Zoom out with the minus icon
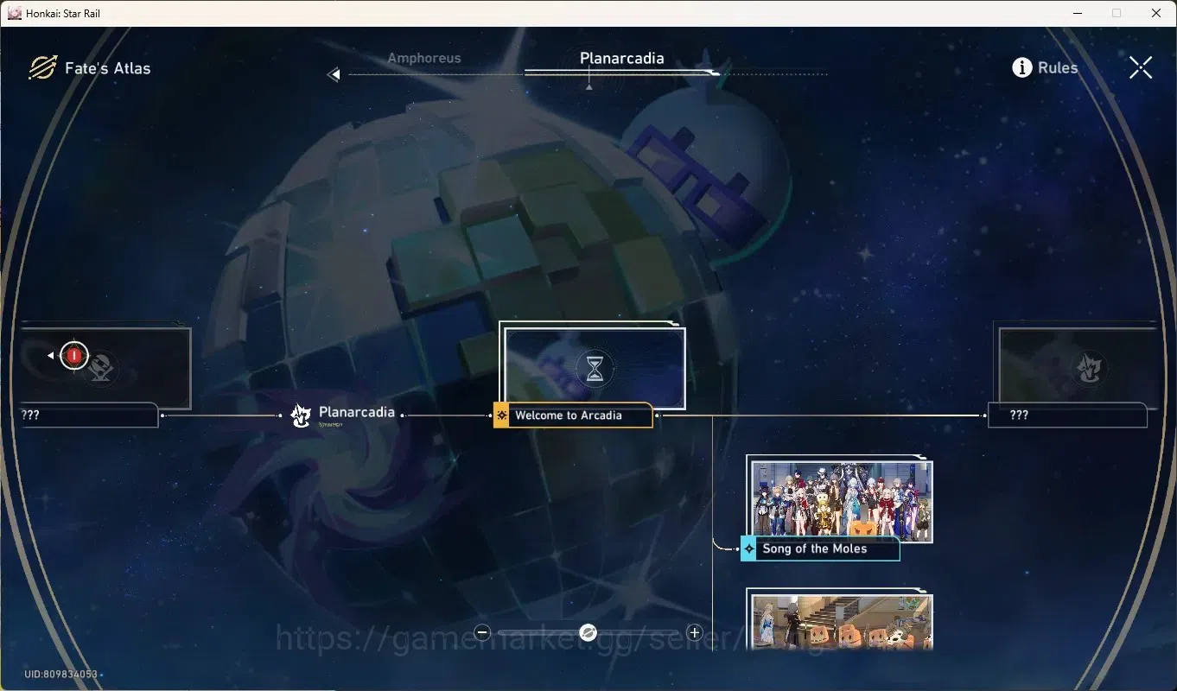This screenshot has height=691, width=1177. pos(483,633)
